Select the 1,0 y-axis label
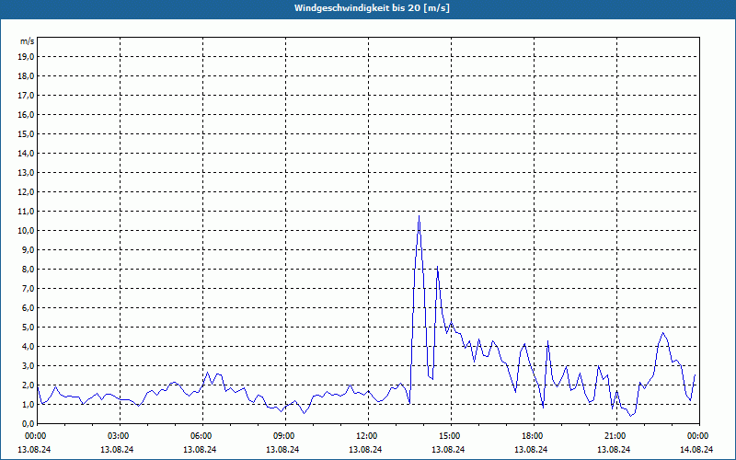 pyautogui.click(x=28, y=404)
